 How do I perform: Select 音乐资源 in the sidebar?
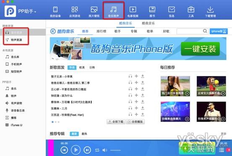(16, 32)
